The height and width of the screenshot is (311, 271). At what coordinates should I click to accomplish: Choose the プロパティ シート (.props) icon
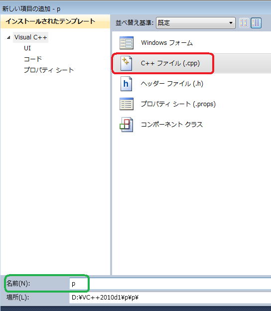click(x=127, y=104)
